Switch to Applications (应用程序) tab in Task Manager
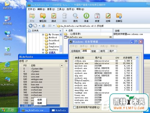Screen dimensions: 150x113 pos(76,51)
